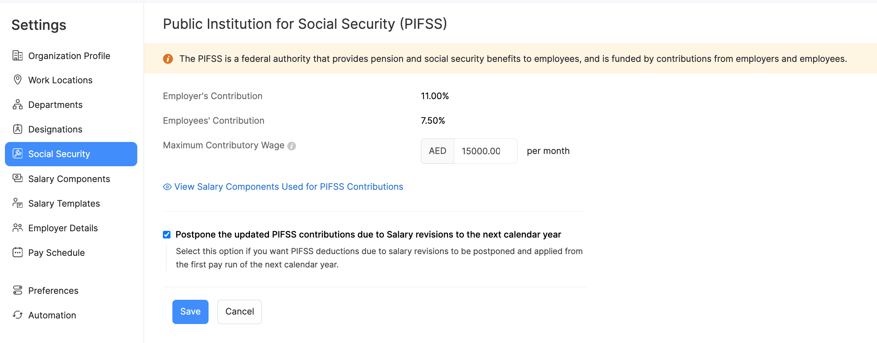This screenshot has height=343, width=877.
Task: Click the Salary Components icon
Action: click(x=17, y=179)
